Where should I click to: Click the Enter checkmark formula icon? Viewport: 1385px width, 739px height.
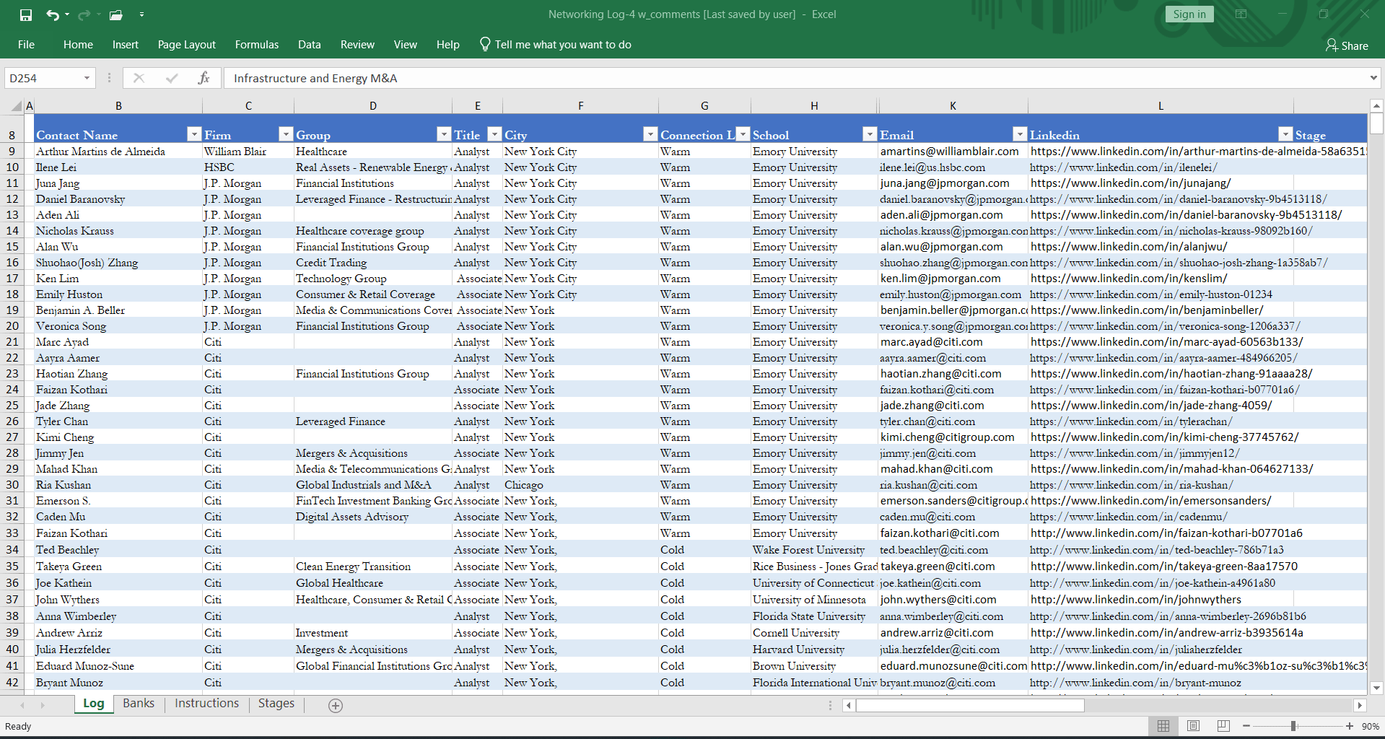pyautogui.click(x=172, y=78)
